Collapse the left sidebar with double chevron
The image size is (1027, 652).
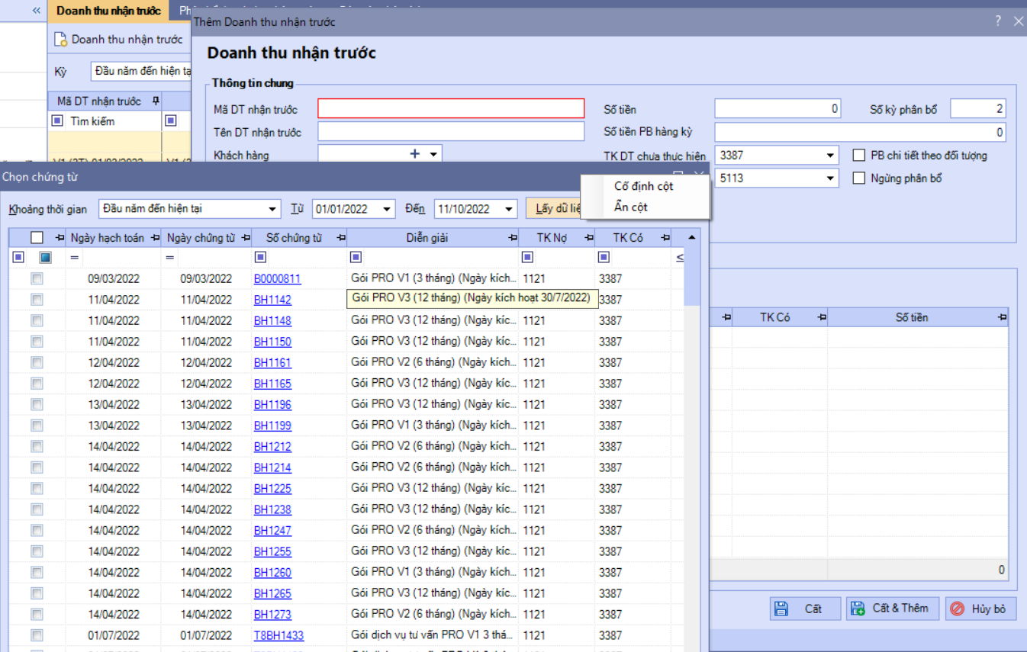point(36,11)
